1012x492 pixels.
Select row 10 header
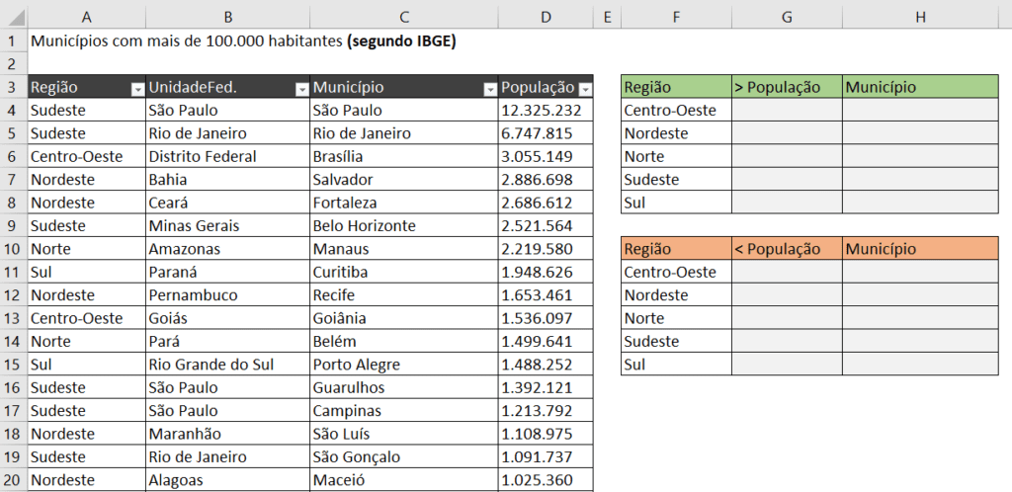click(14, 248)
